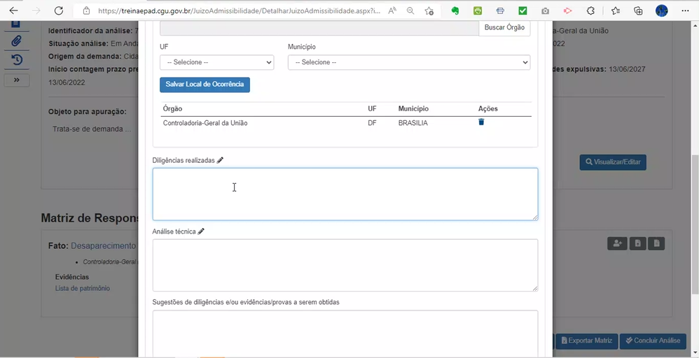The height and width of the screenshot is (358, 699).
Task: Open the browser Settings and more menu
Action: [x=685, y=11]
